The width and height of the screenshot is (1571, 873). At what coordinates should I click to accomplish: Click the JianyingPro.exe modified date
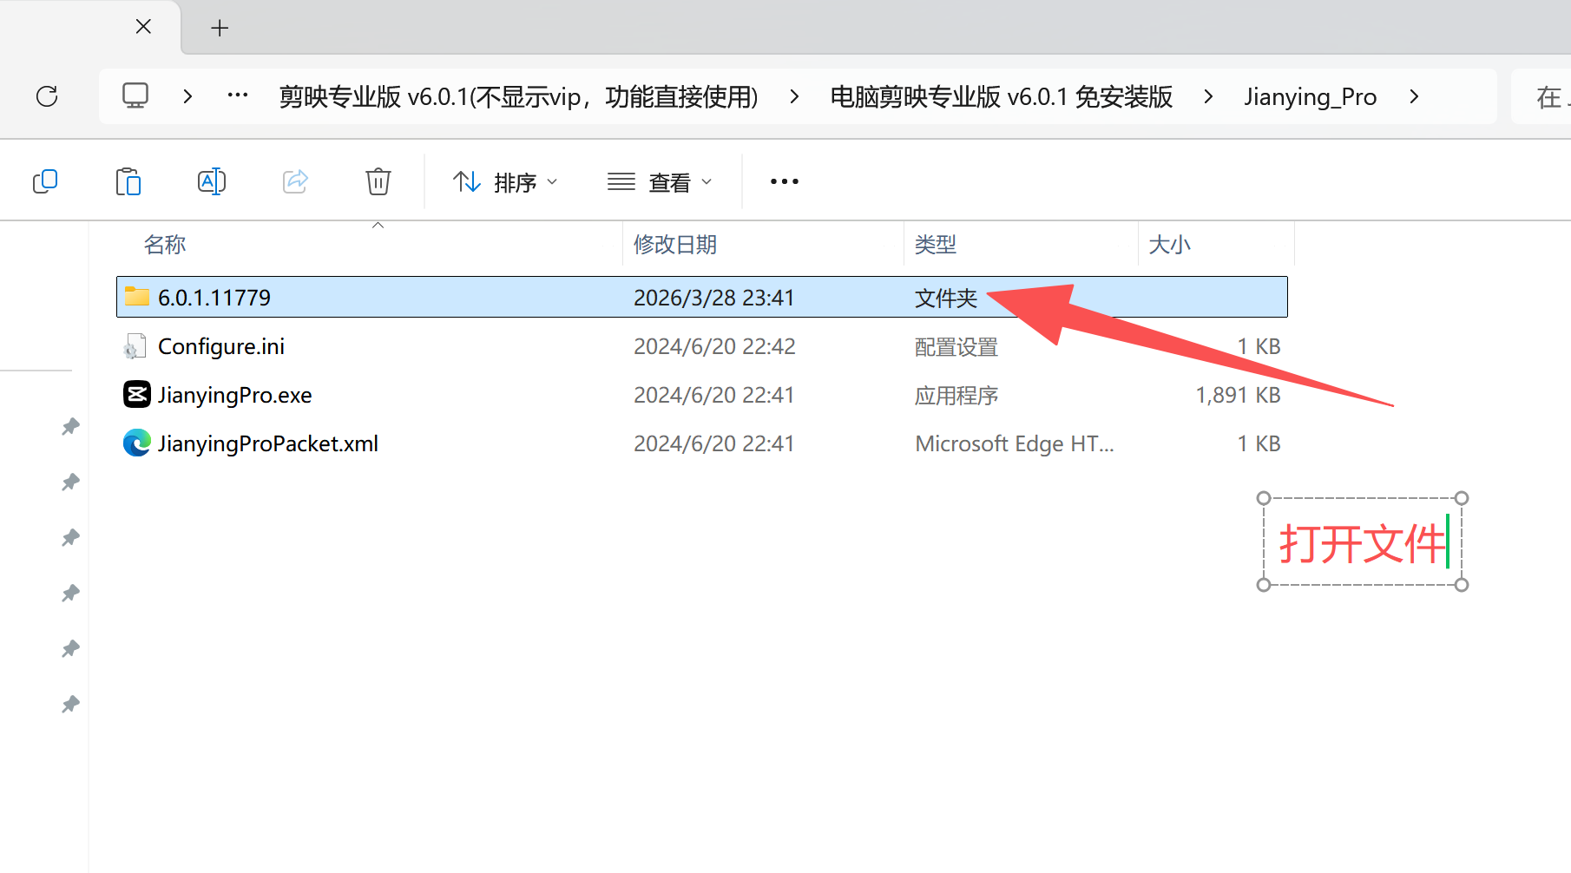[x=714, y=395]
